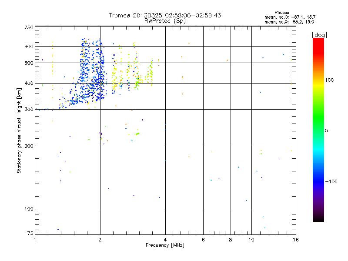This screenshot has height=261, width=348.
Task: Pick the blue region of the colorbar near -100
Action: tap(318, 181)
